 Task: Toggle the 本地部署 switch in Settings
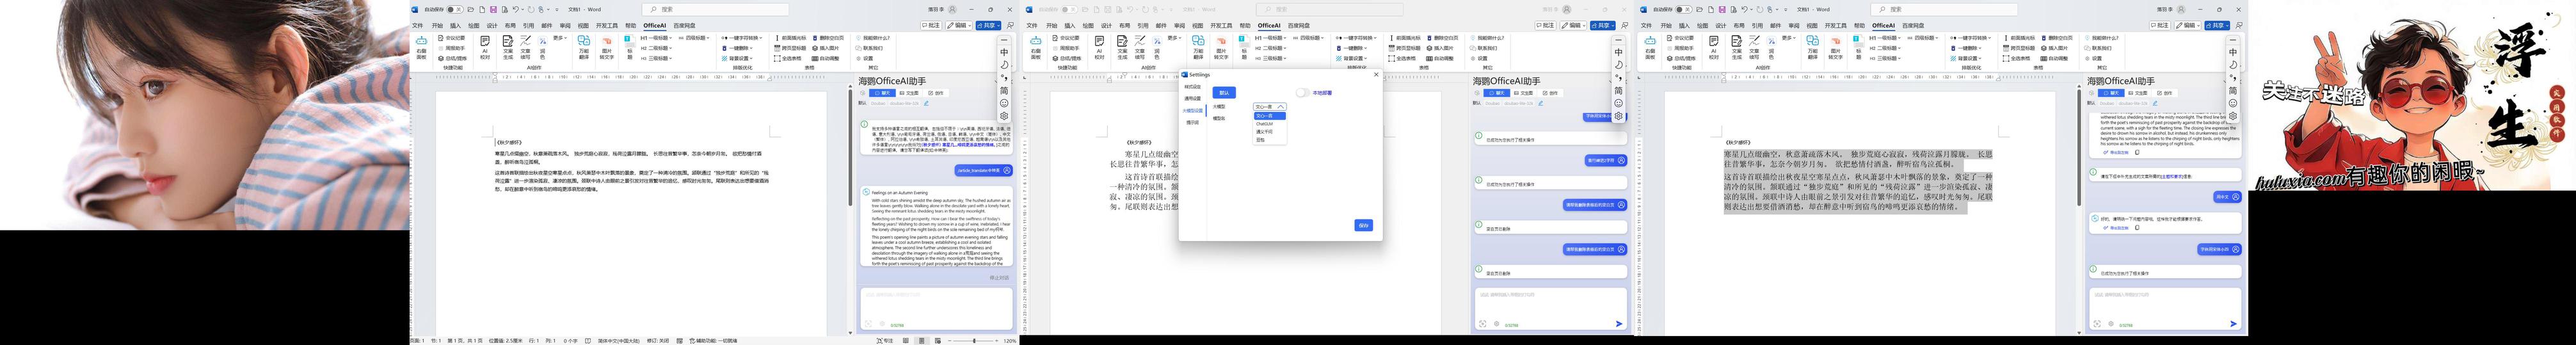pos(1302,93)
